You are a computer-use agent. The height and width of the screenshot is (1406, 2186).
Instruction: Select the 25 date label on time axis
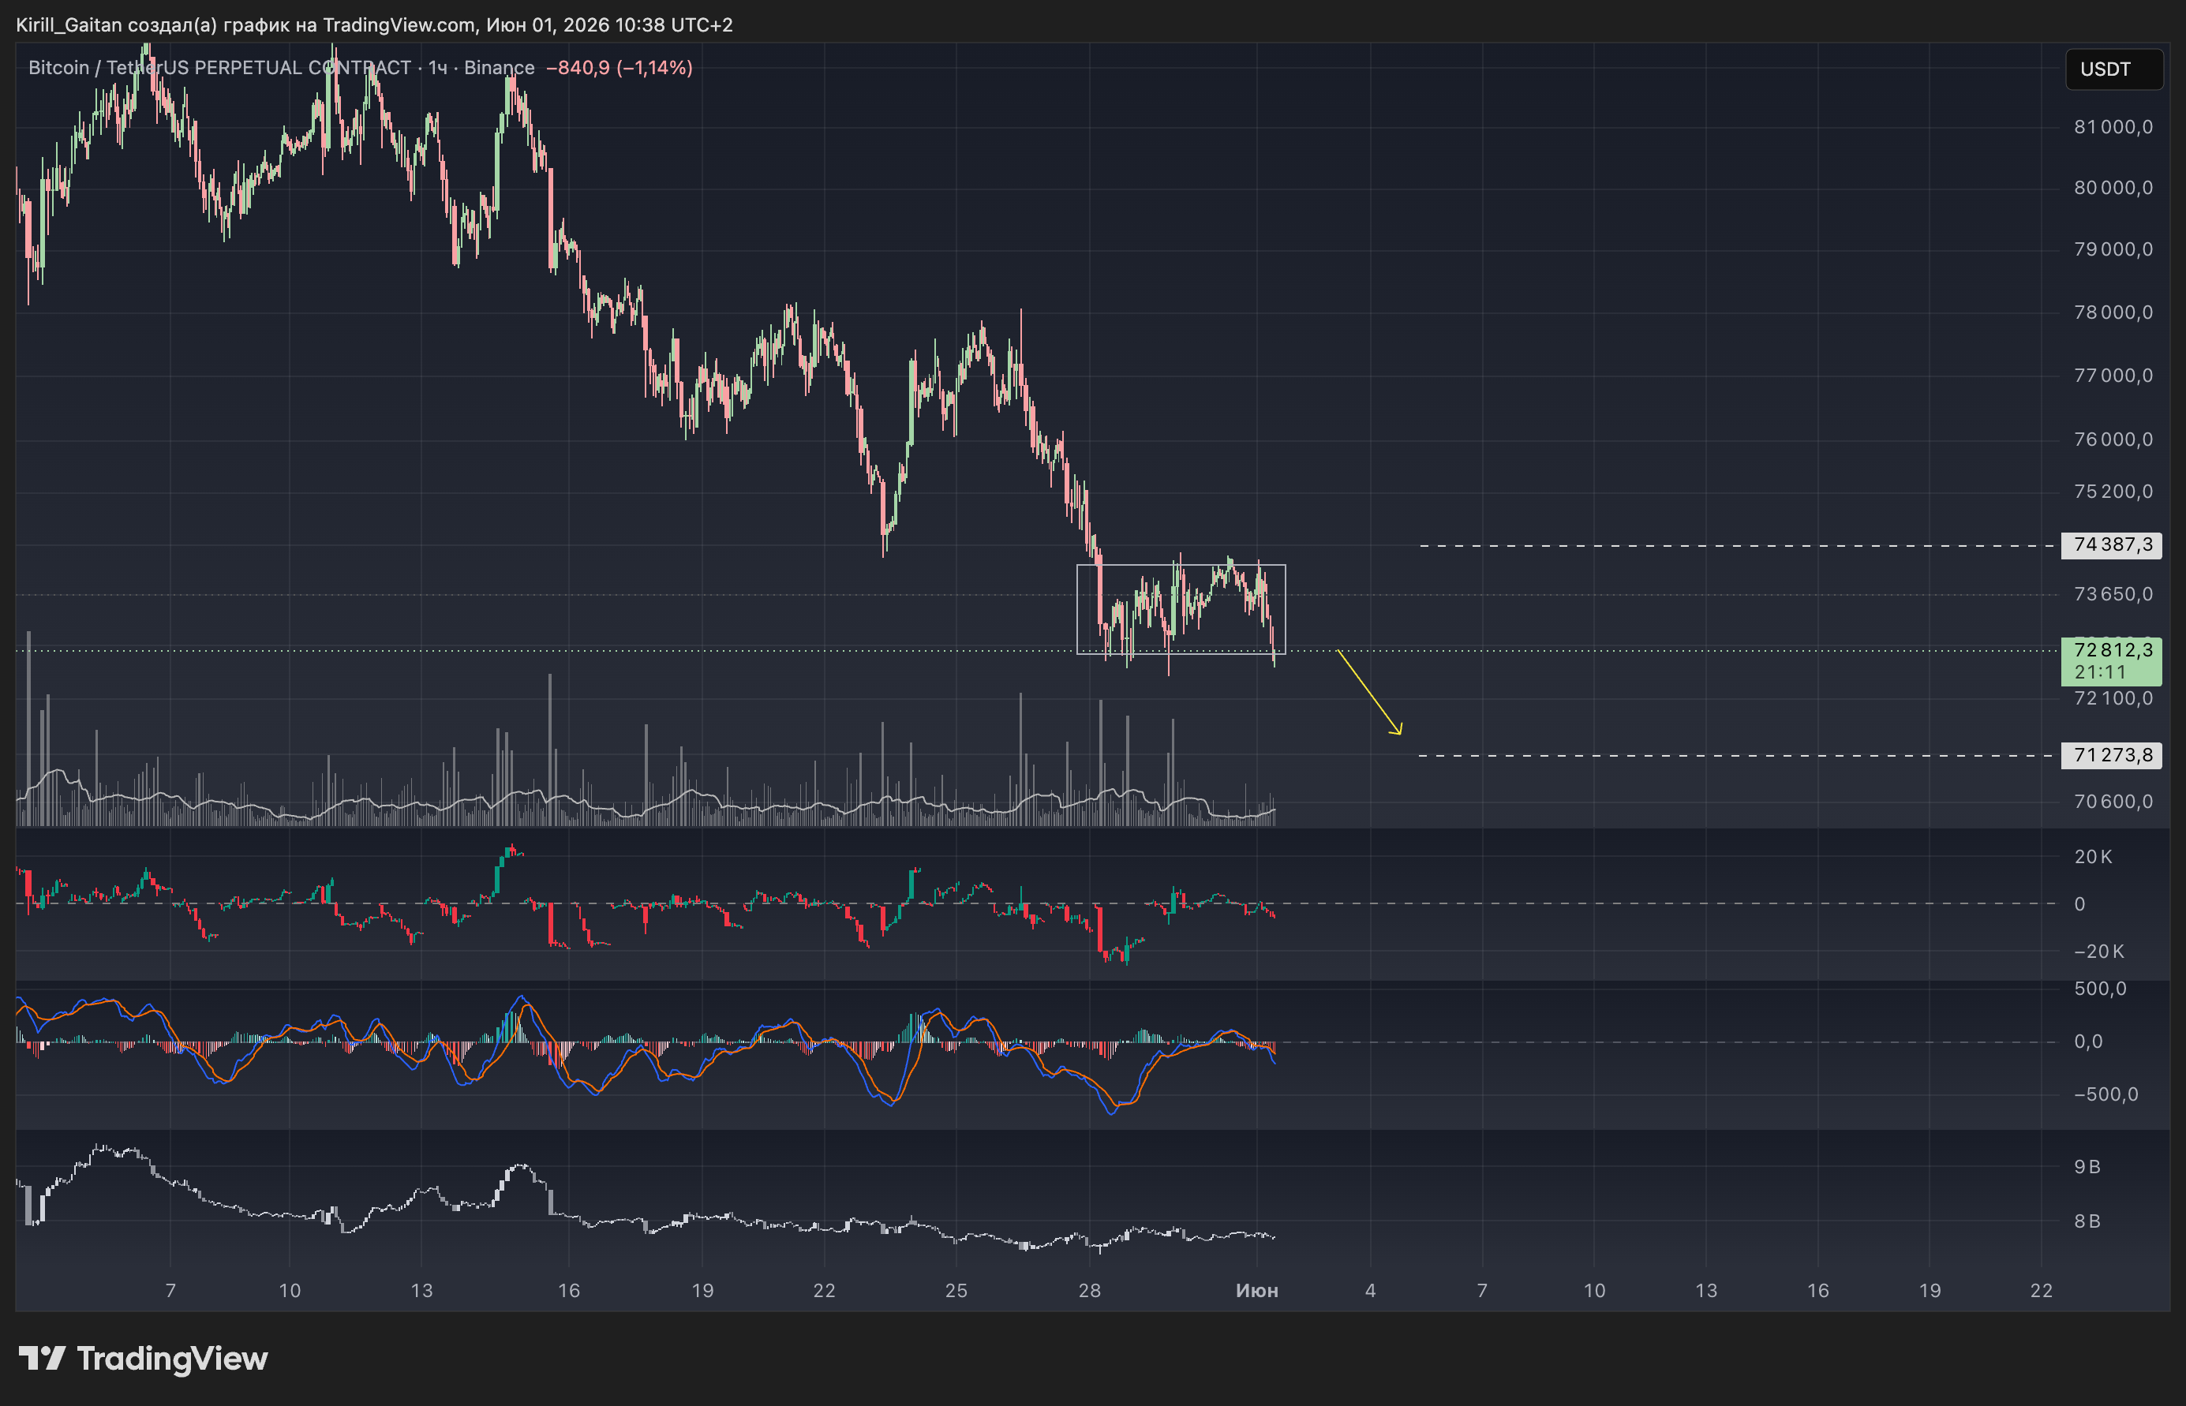tap(956, 1290)
